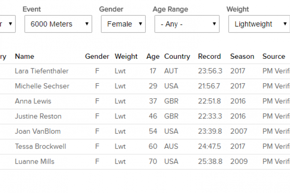Click the Source column header
The height and width of the screenshot is (193, 290).
coord(273,56)
